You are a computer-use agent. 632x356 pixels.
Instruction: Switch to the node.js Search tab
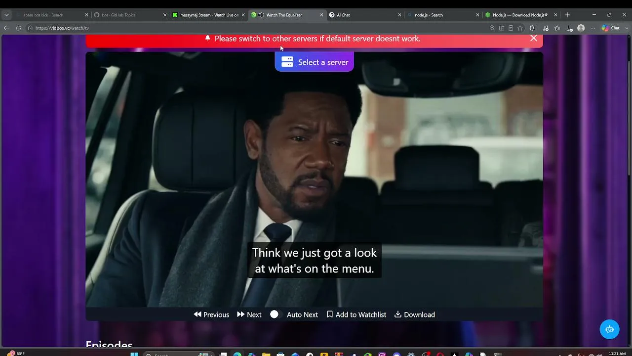tap(442, 15)
